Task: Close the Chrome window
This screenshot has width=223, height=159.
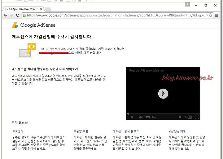Action: pyautogui.click(x=215, y=5)
